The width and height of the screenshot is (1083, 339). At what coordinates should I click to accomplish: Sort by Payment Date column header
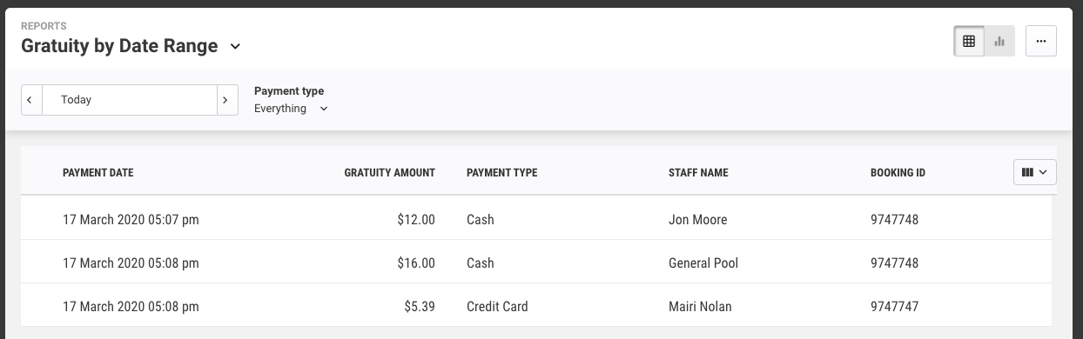click(x=98, y=173)
